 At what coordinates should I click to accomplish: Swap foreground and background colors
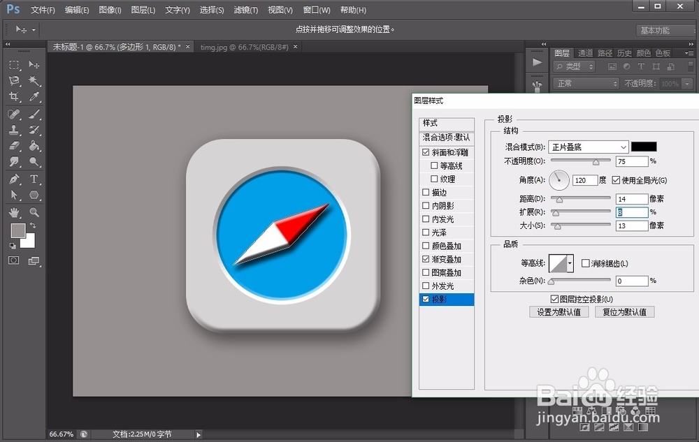pos(33,226)
